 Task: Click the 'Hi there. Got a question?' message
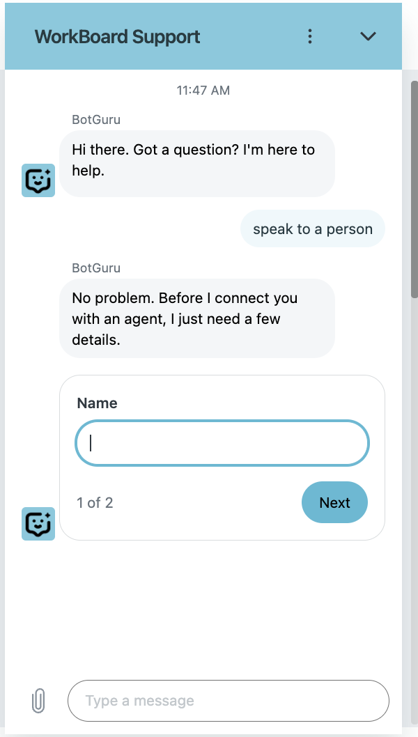coord(196,160)
